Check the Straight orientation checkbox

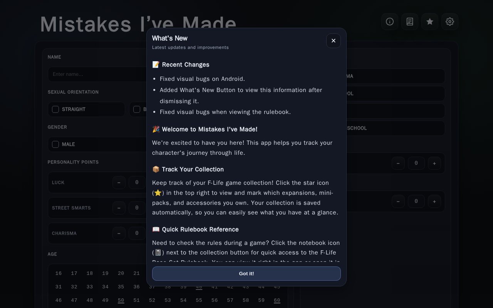tap(55, 109)
